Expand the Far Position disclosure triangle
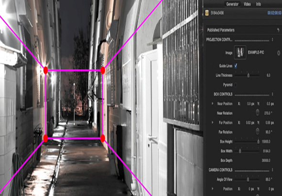The height and width of the screenshot is (196, 282). pos(212,123)
